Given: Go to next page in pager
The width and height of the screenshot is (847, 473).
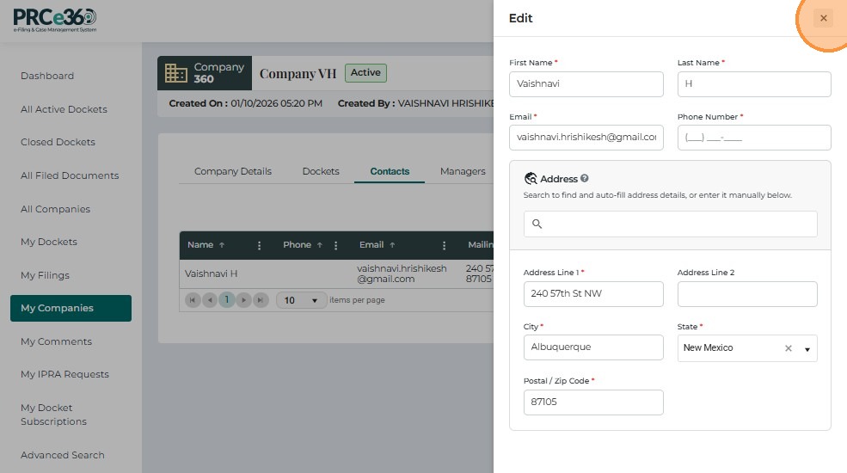Looking at the screenshot, I should click(x=243, y=299).
